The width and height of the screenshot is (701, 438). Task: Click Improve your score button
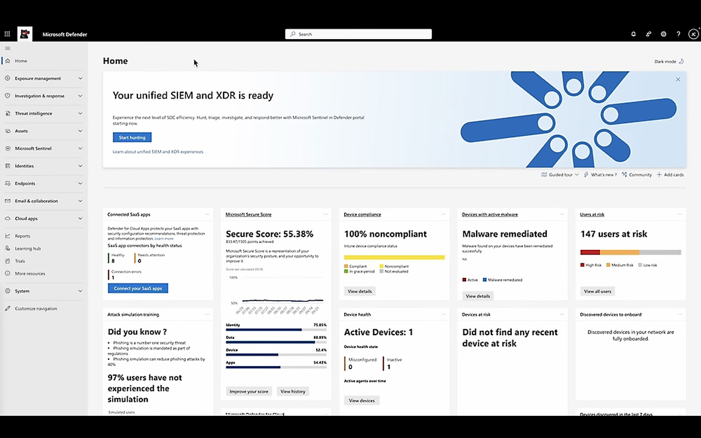[249, 391]
